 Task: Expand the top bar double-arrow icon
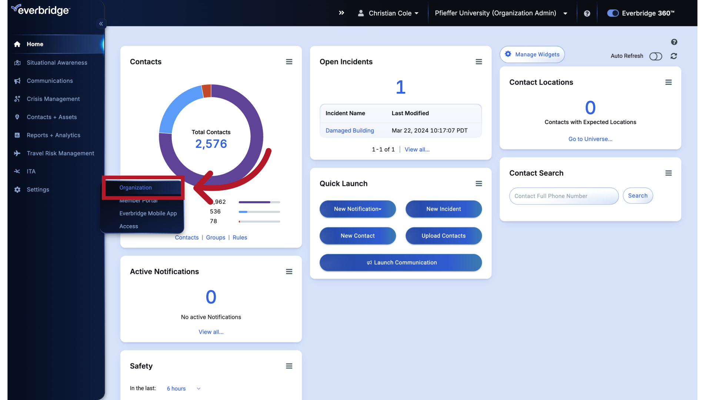point(341,13)
